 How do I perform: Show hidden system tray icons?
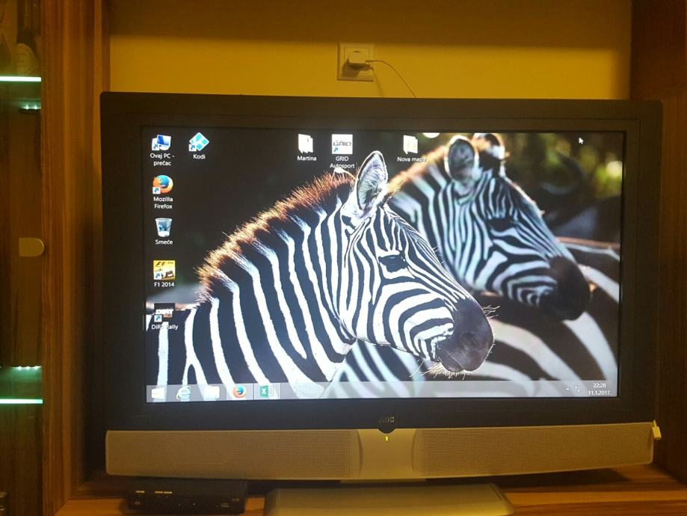click(567, 388)
